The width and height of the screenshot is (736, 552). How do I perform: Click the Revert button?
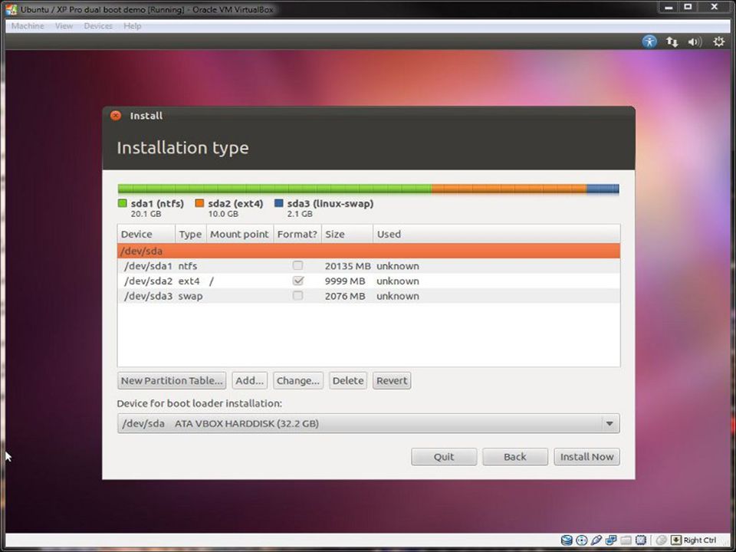click(x=392, y=381)
